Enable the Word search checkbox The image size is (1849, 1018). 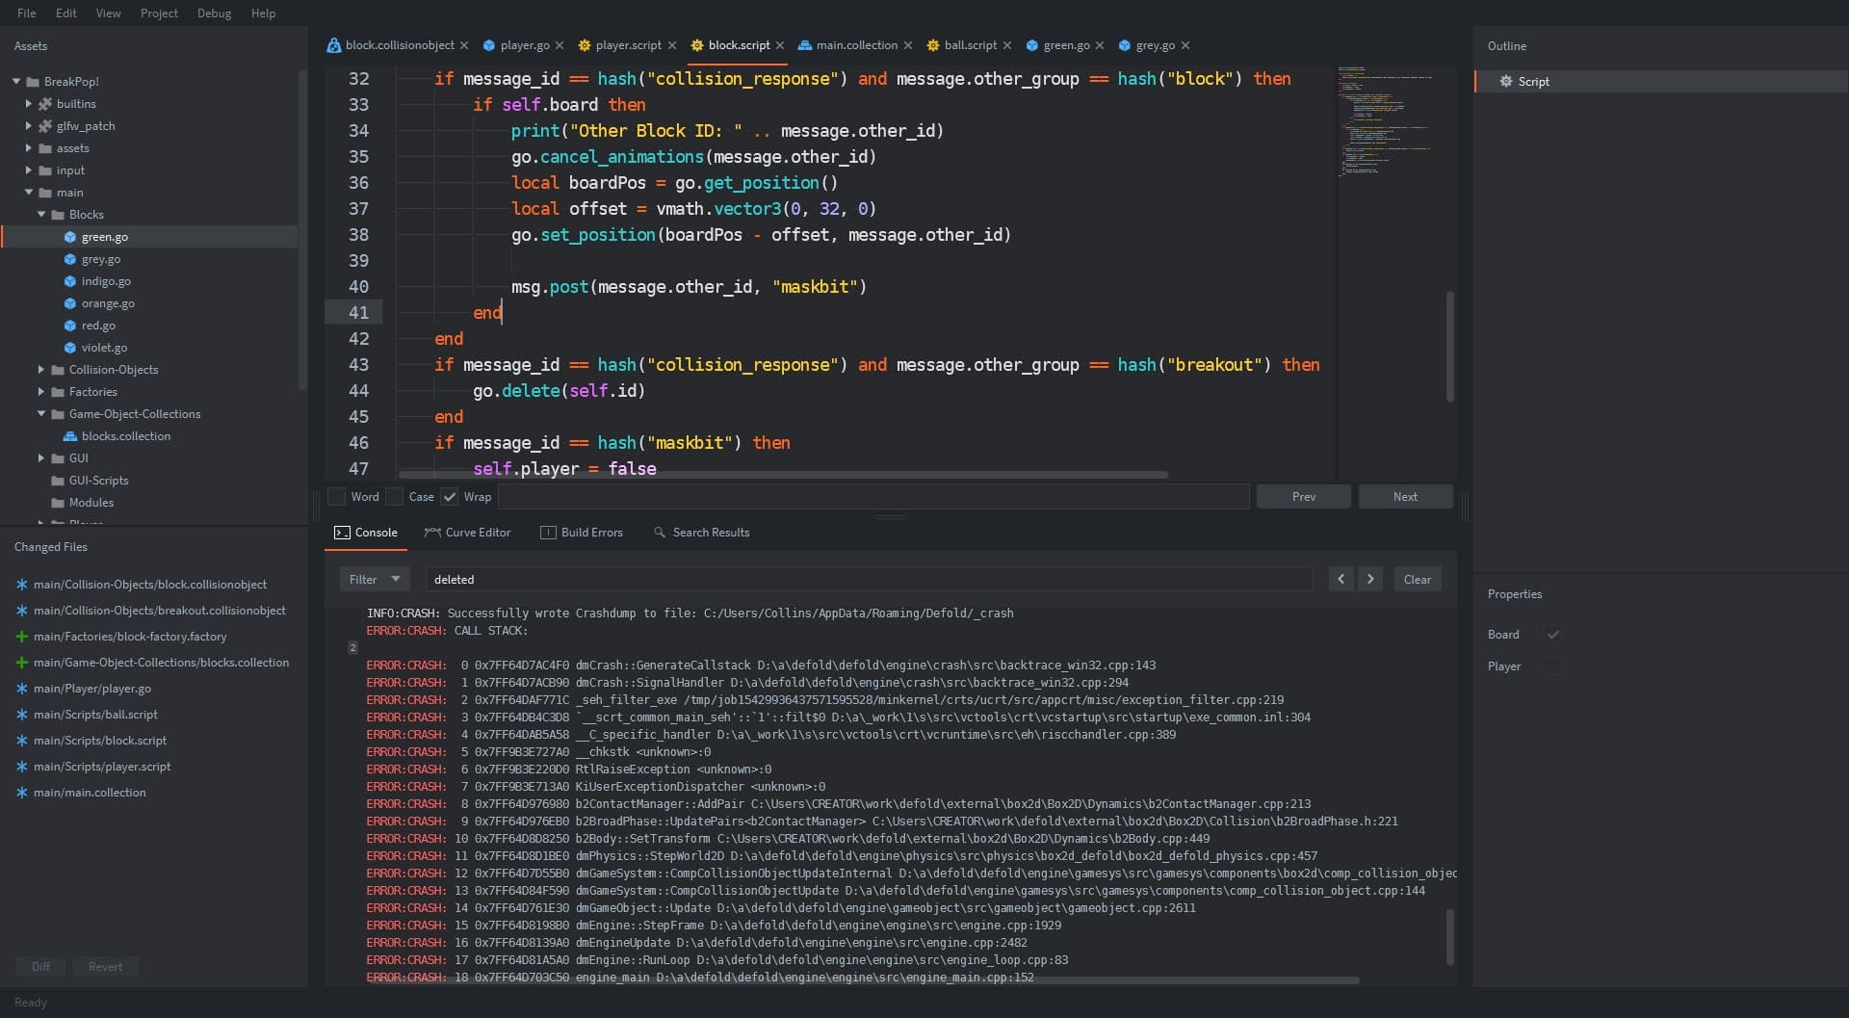click(337, 497)
